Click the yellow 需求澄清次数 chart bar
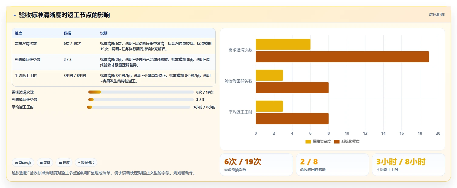The image size is (457, 188). pyautogui.click(x=283, y=45)
